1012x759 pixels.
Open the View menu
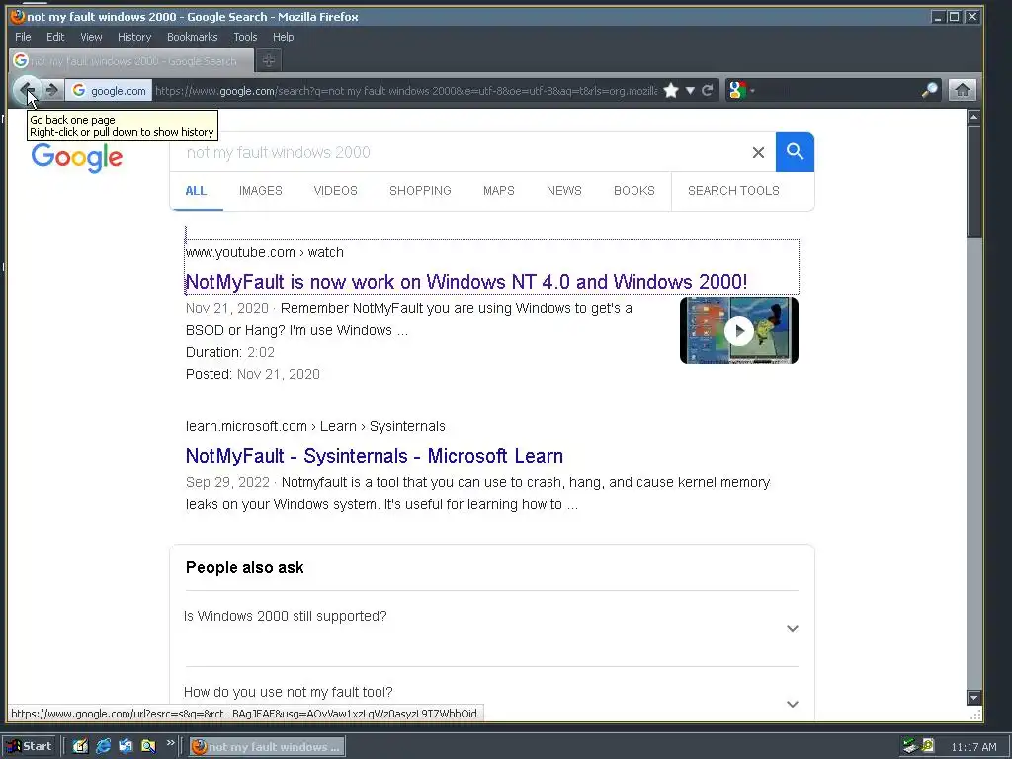point(91,37)
